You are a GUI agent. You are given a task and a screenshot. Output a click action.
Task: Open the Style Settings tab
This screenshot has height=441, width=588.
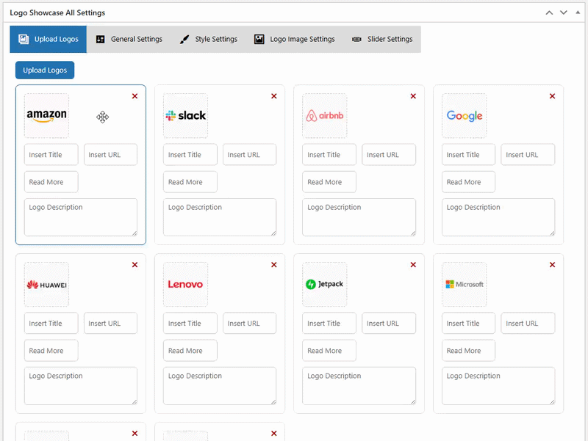(209, 40)
